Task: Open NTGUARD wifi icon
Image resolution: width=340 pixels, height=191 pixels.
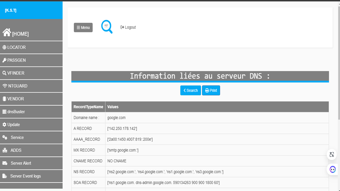Action: point(5,86)
